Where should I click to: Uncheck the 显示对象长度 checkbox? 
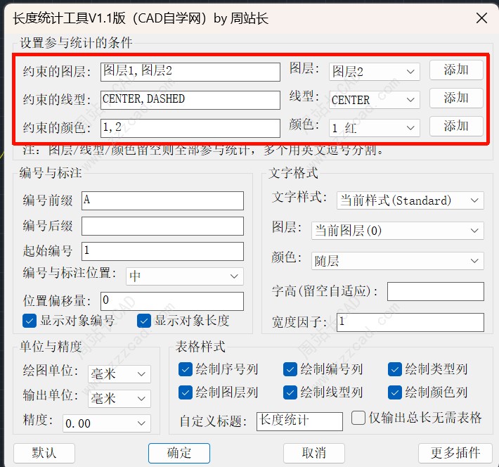pyautogui.click(x=144, y=321)
